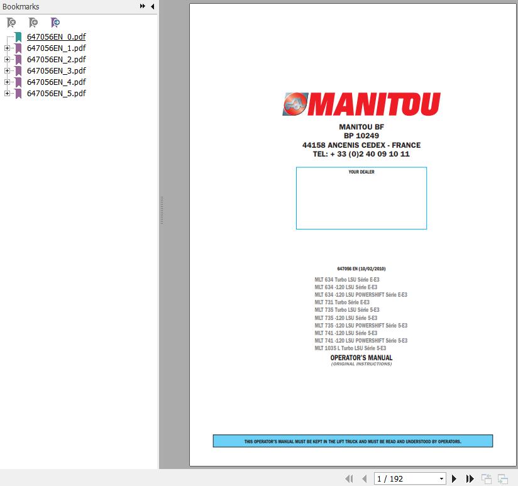Click the Bookmarks panel title
Viewport: 518px width, 486px height.
[x=21, y=7]
